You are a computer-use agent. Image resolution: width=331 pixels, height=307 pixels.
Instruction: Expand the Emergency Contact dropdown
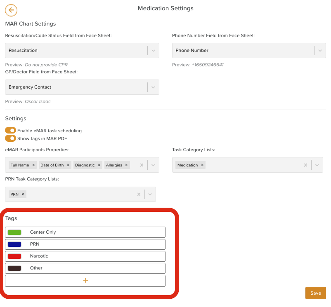(153, 87)
